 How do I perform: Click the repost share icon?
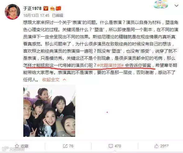point(65,146)
